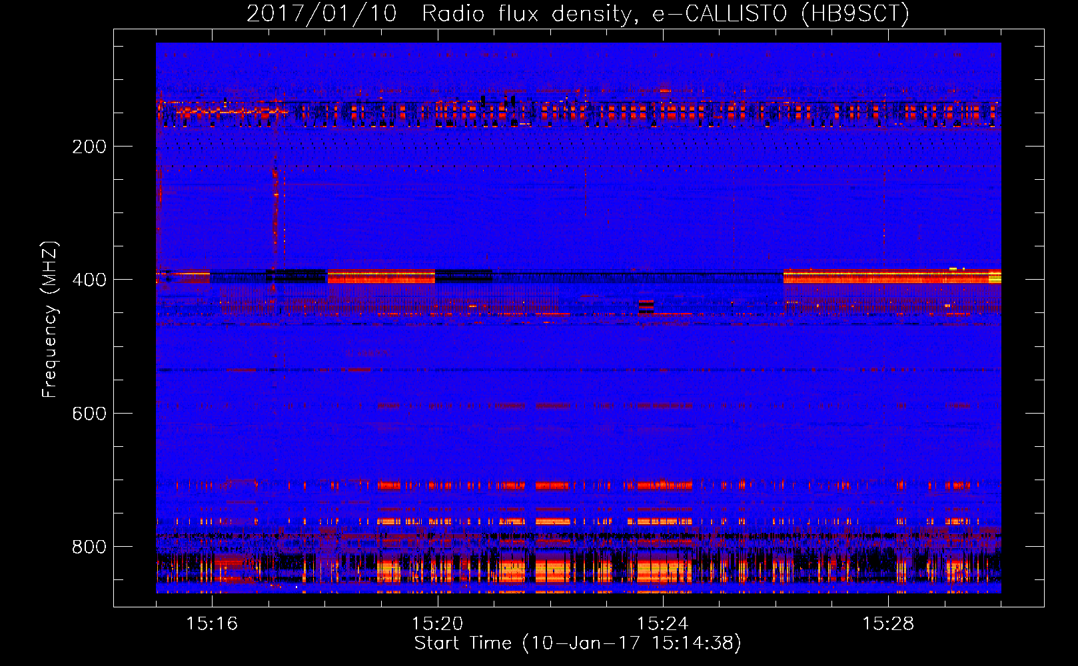Image resolution: width=1078 pixels, height=666 pixels.
Task: Click the '15:20' time tick label
Action: [437, 623]
